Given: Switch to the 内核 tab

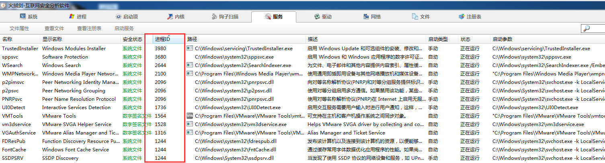Looking at the screenshot, I should click(176, 17).
